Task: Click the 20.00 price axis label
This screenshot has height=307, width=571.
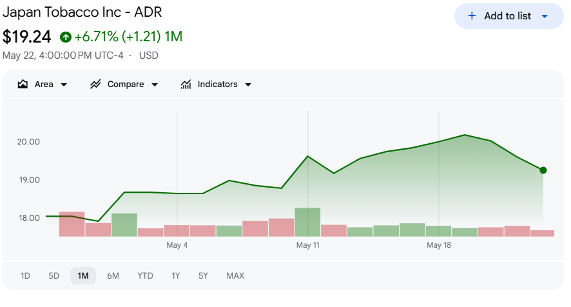Action: click(x=28, y=142)
